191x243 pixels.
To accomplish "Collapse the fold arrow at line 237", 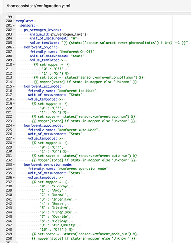I will tap(14, 182).
